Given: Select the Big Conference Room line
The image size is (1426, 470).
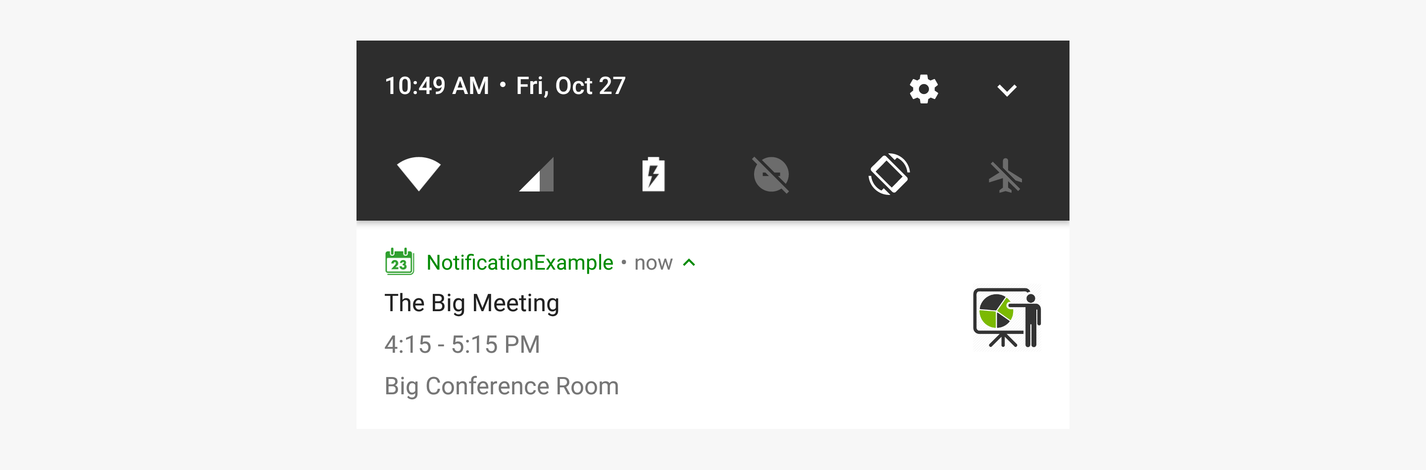Looking at the screenshot, I should coord(501,386).
